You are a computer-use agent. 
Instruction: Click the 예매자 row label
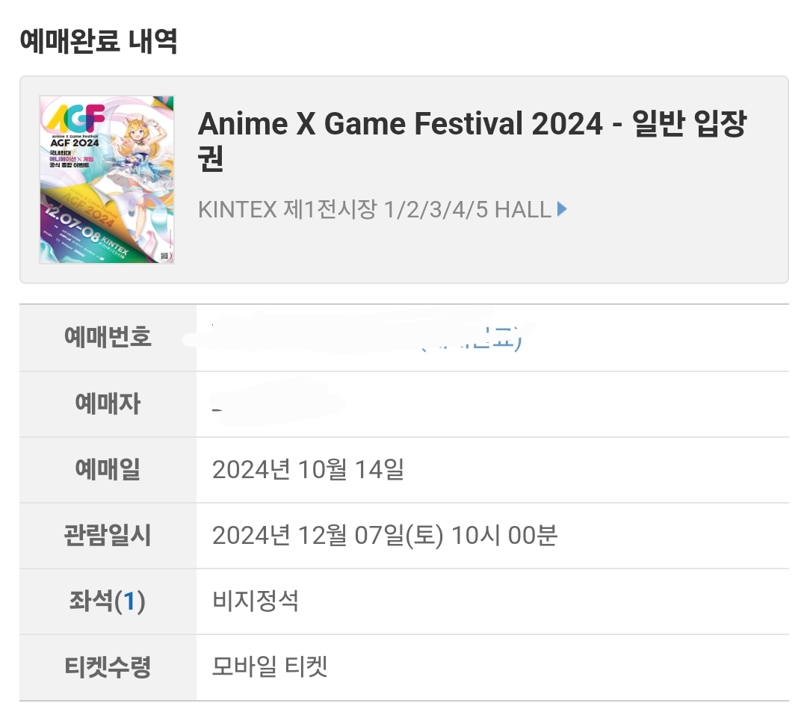pos(108,404)
